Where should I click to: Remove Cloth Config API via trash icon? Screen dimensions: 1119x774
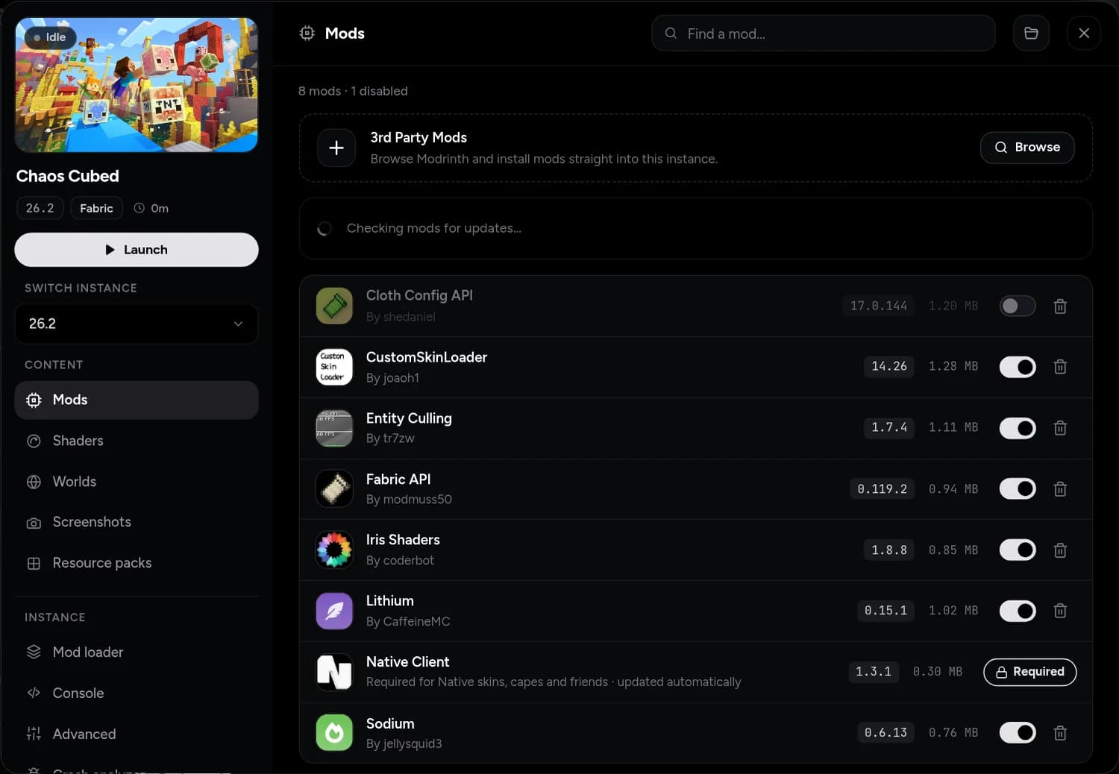coord(1060,306)
